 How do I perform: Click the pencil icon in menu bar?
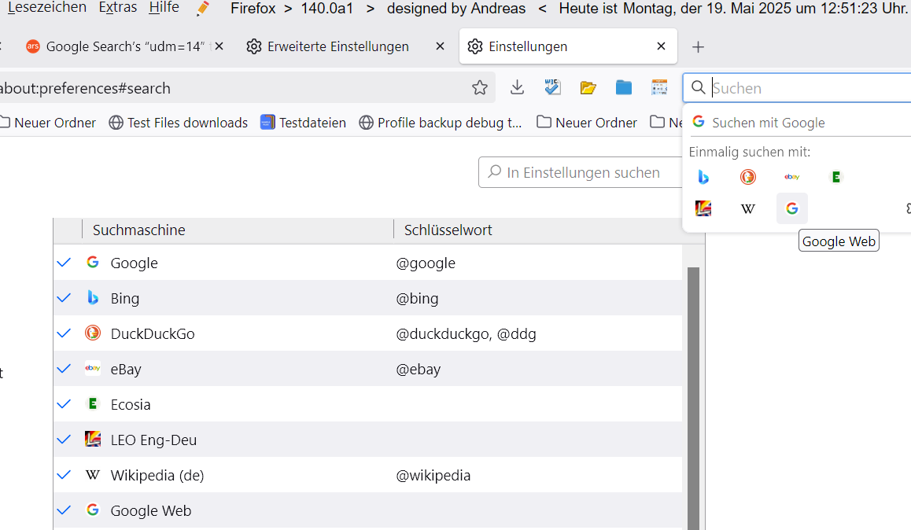[x=203, y=9]
